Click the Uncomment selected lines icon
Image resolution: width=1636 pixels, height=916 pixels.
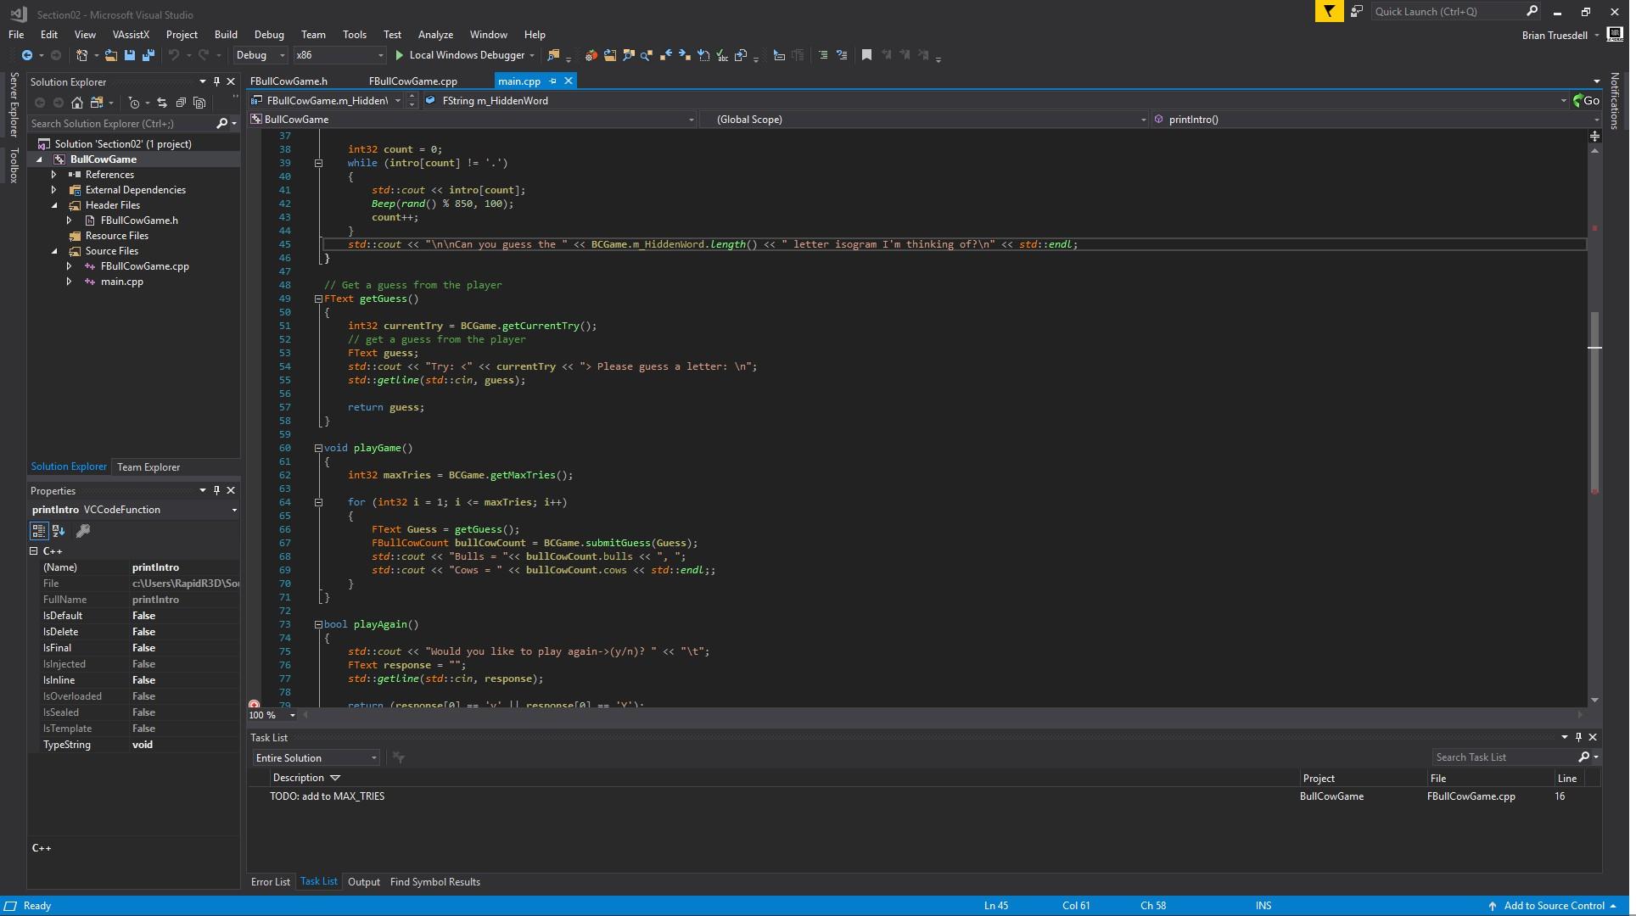tap(842, 55)
